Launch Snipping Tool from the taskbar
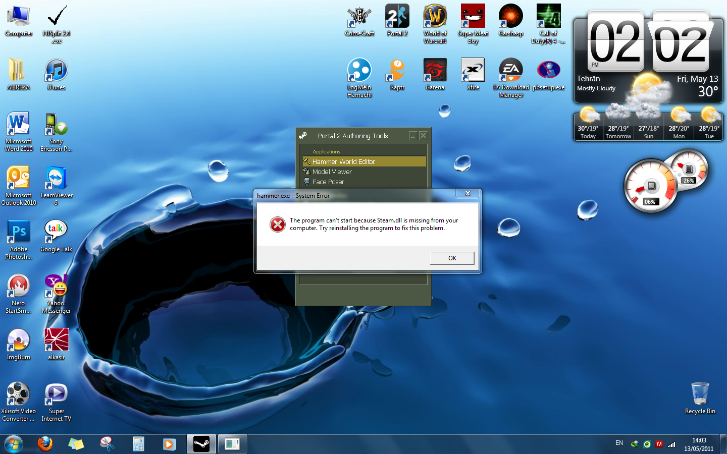 [107, 444]
